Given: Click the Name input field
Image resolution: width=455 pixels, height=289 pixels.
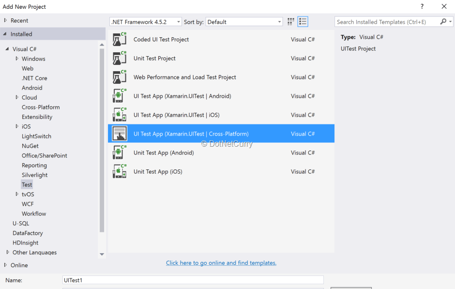Looking at the screenshot, I should tap(193, 280).
